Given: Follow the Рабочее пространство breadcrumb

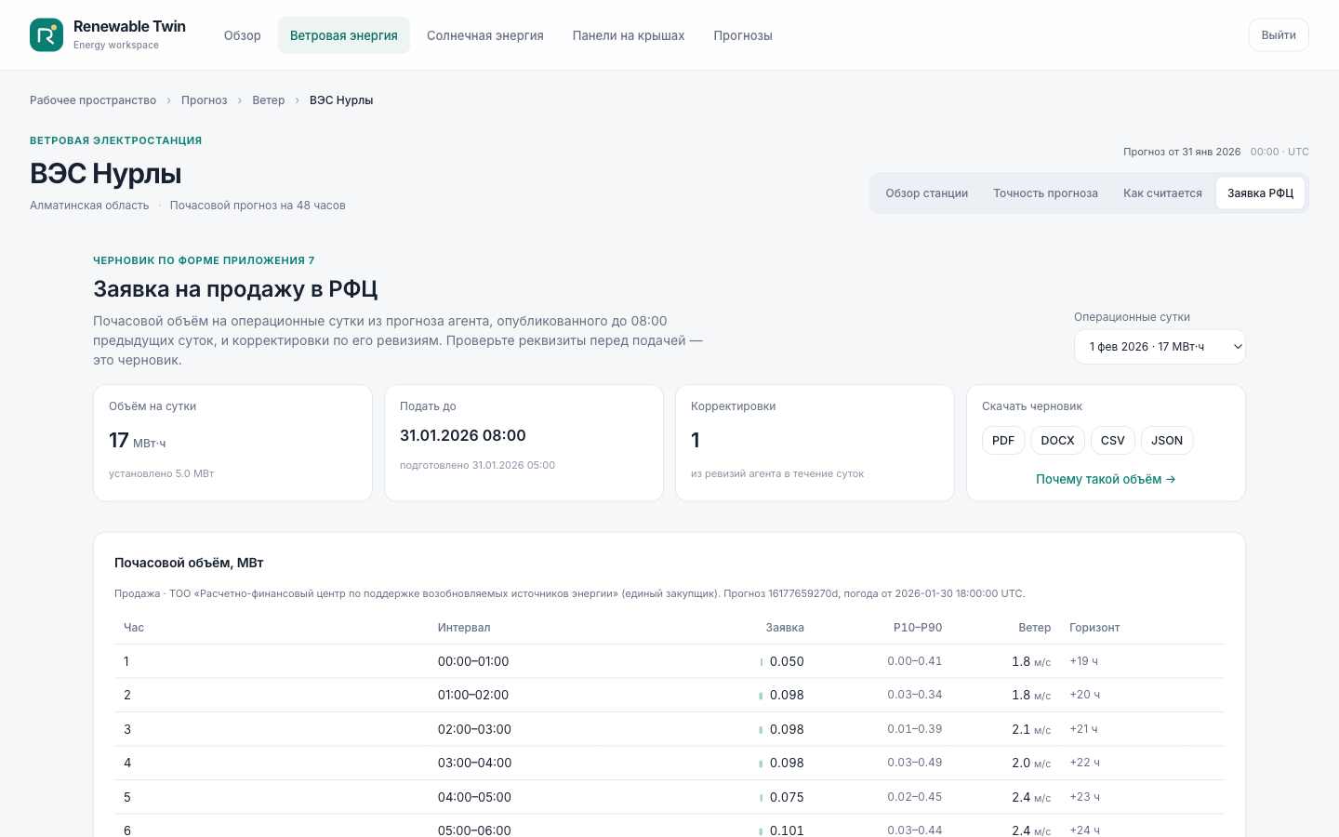Looking at the screenshot, I should pyautogui.click(x=93, y=100).
